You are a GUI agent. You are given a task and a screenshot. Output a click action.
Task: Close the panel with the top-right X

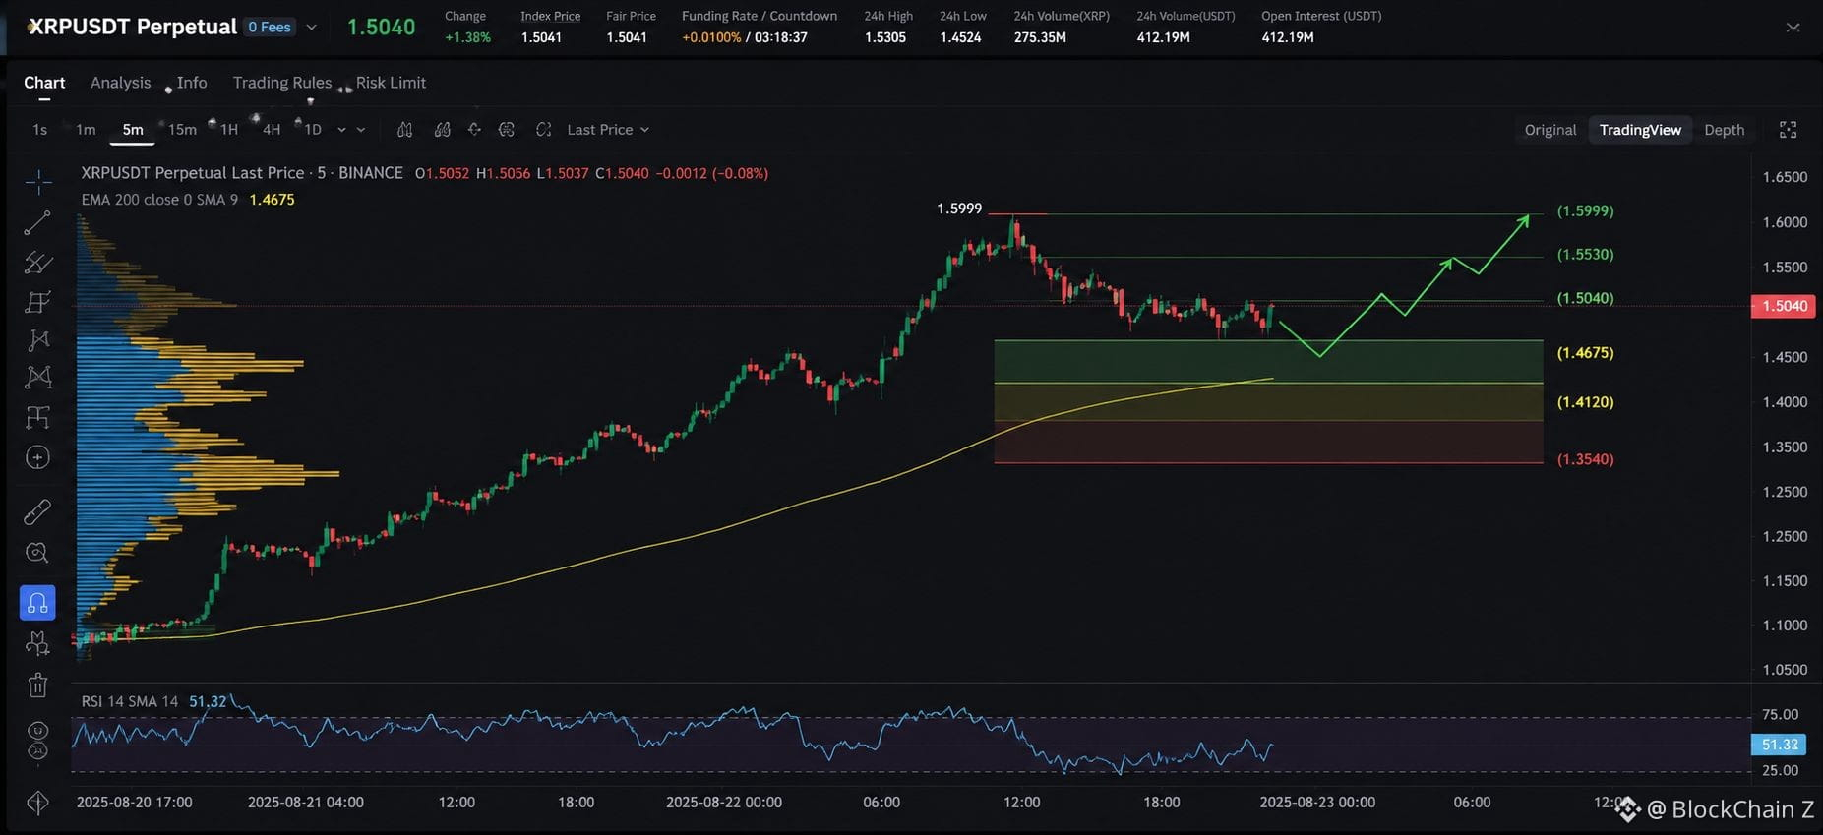pyautogui.click(x=1793, y=28)
